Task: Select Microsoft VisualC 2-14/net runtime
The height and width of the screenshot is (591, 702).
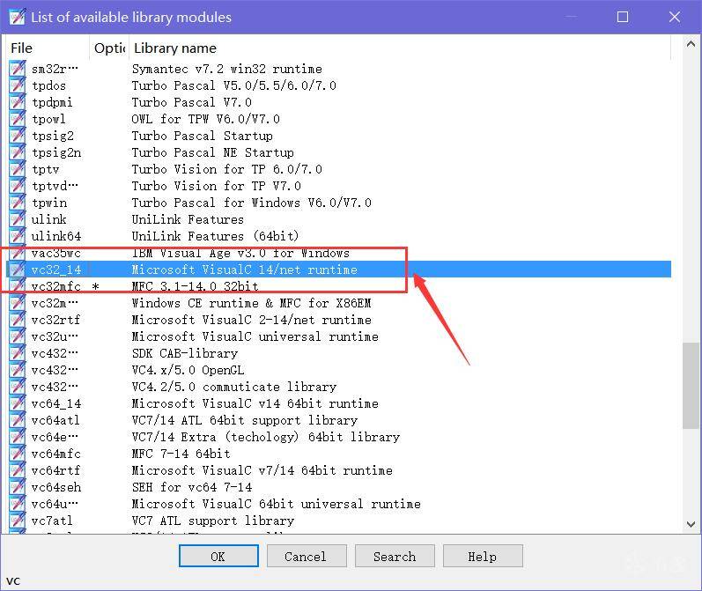Action: point(251,320)
